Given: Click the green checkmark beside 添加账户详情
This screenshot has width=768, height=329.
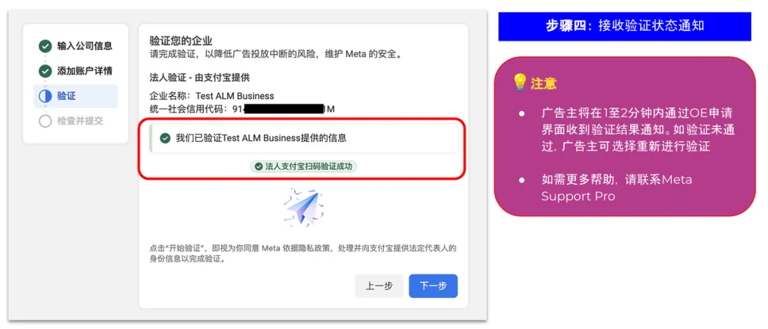Looking at the screenshot, I should pyautogui.click(x=45, y=72).
